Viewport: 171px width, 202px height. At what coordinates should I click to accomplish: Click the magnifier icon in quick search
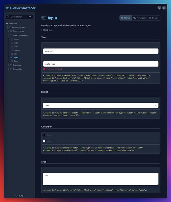click(x=8, y=16)
